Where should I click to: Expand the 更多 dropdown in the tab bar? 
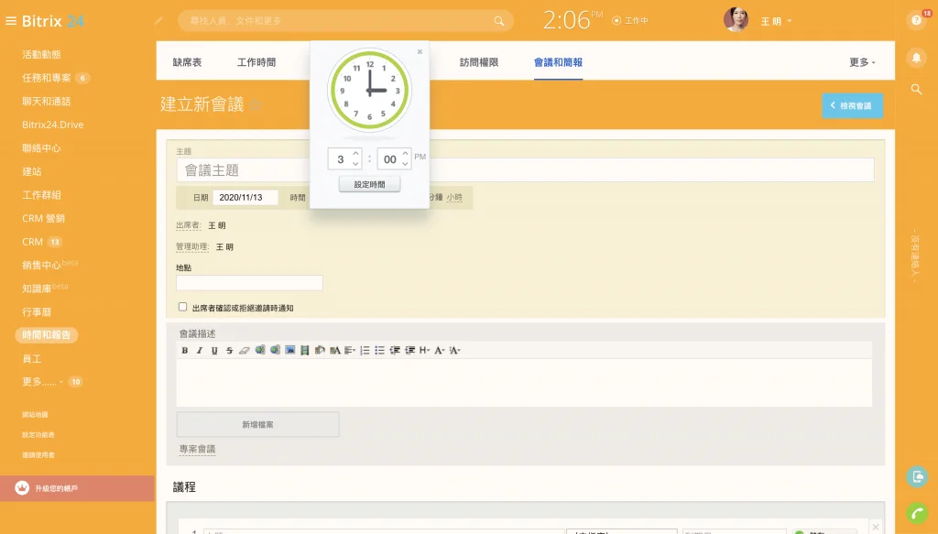862,62
